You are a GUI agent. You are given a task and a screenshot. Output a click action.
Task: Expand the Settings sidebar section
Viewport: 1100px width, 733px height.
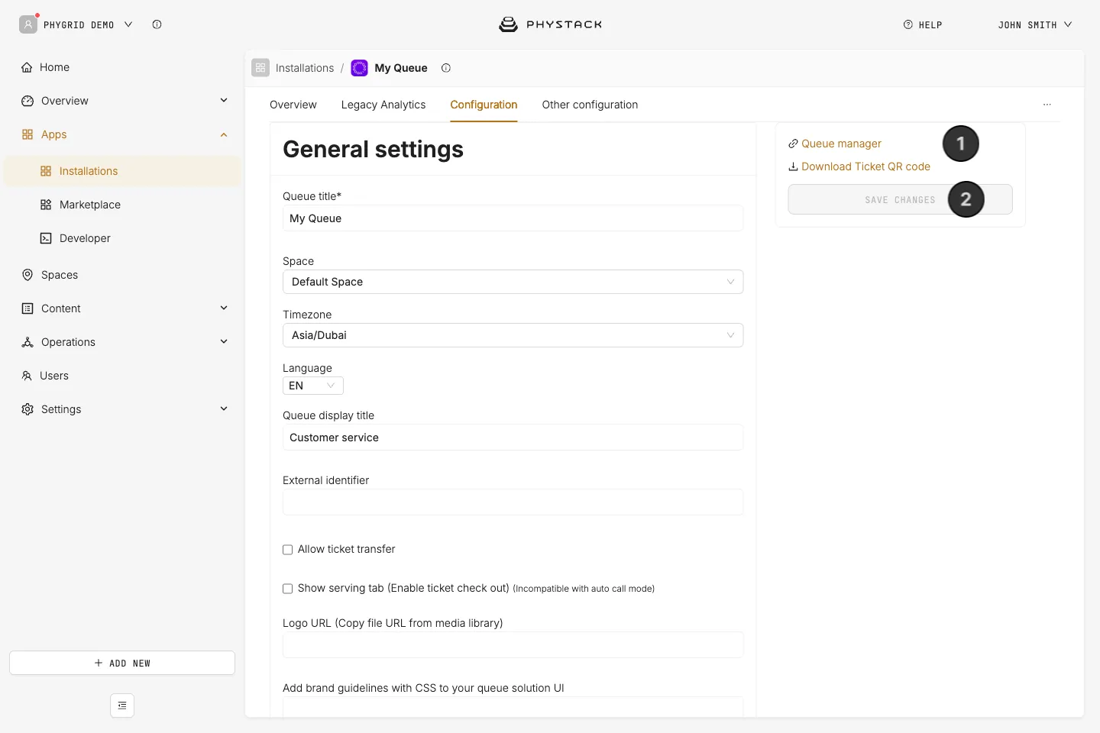(x=224, y=408)
